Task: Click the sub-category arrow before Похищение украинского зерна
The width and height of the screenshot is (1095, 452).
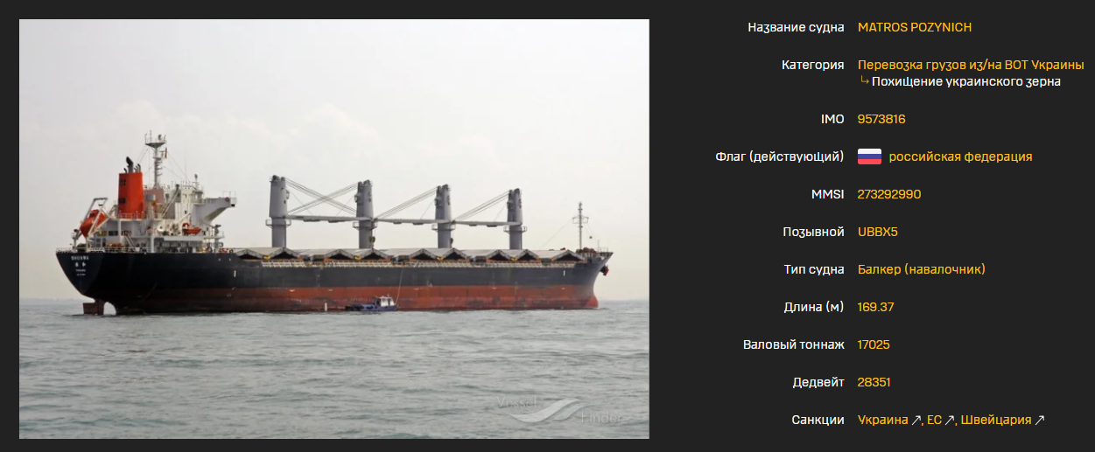Action: click(864, 81)
